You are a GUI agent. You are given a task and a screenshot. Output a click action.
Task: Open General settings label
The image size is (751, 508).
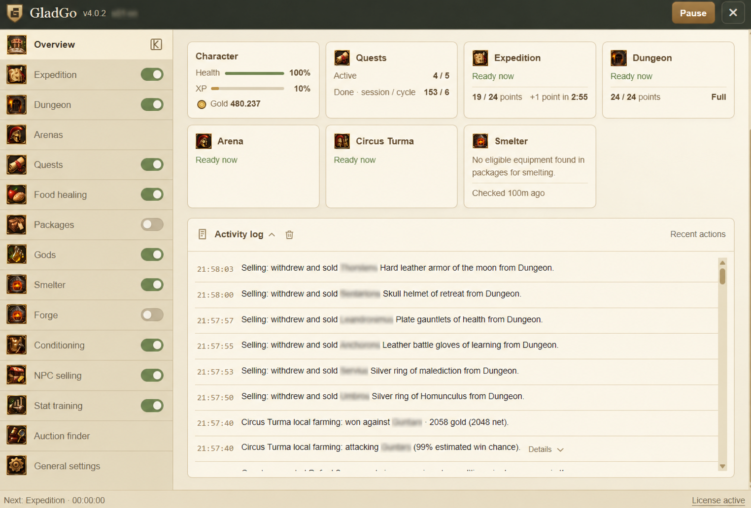pyautogui.click(x=67, y=466)
